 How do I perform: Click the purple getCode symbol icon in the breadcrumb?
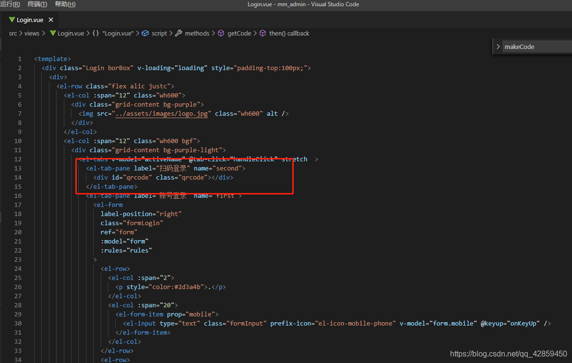tap(221, 33)
